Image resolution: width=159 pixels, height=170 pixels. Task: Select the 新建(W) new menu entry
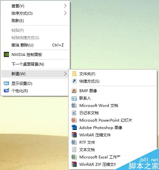tap(35, 74)
